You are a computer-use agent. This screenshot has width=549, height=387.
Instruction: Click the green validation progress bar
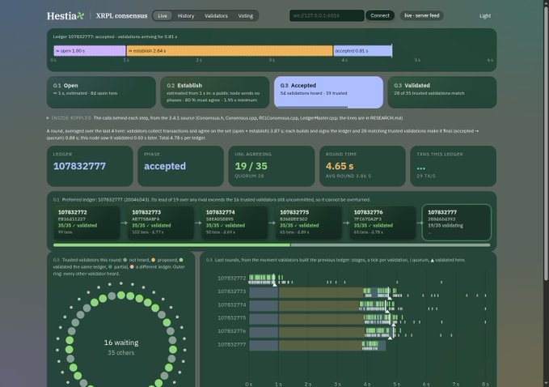172,245
